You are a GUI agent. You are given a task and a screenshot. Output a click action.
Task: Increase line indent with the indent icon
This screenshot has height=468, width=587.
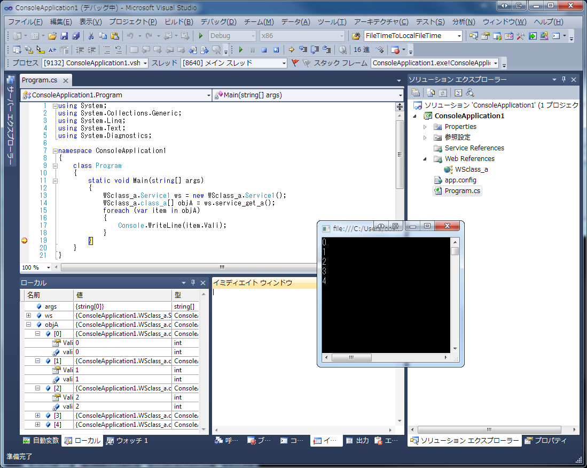coord(92,50)
